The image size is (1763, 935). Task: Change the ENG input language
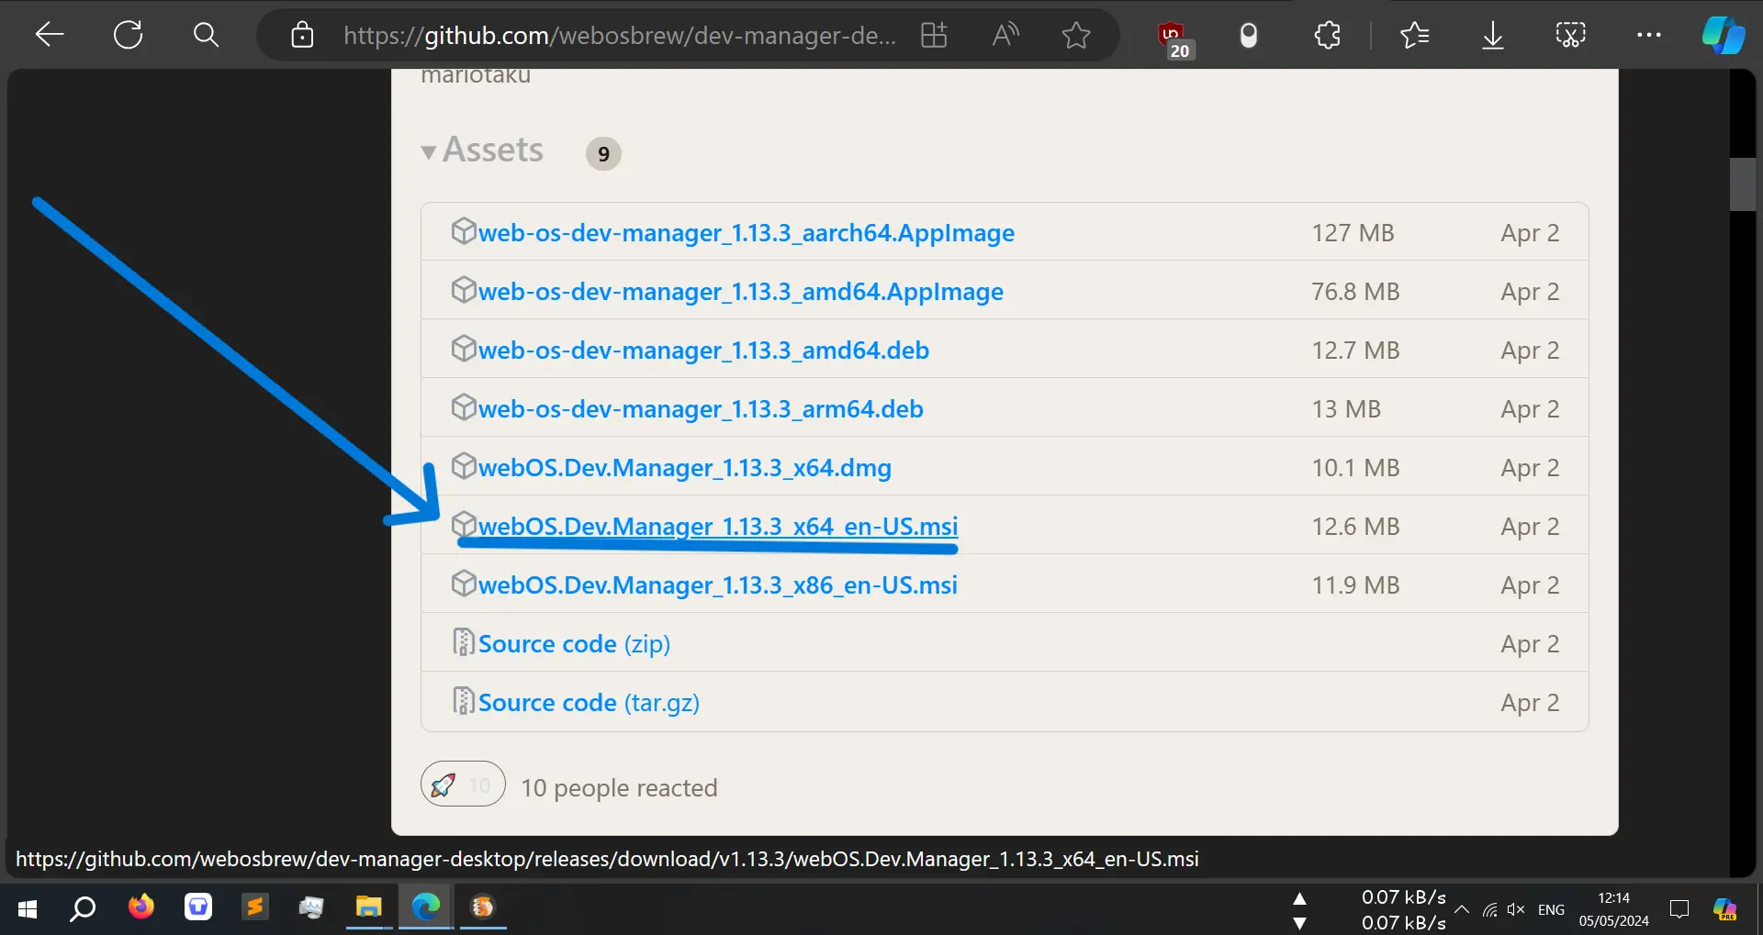click(1551, 909)
